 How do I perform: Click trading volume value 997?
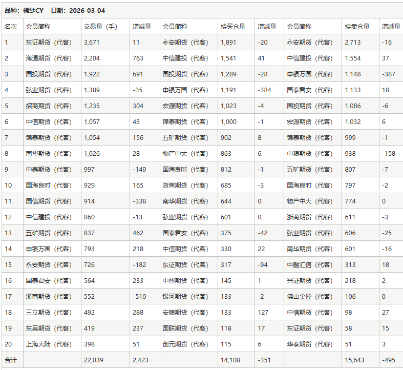tap(89, 170)
